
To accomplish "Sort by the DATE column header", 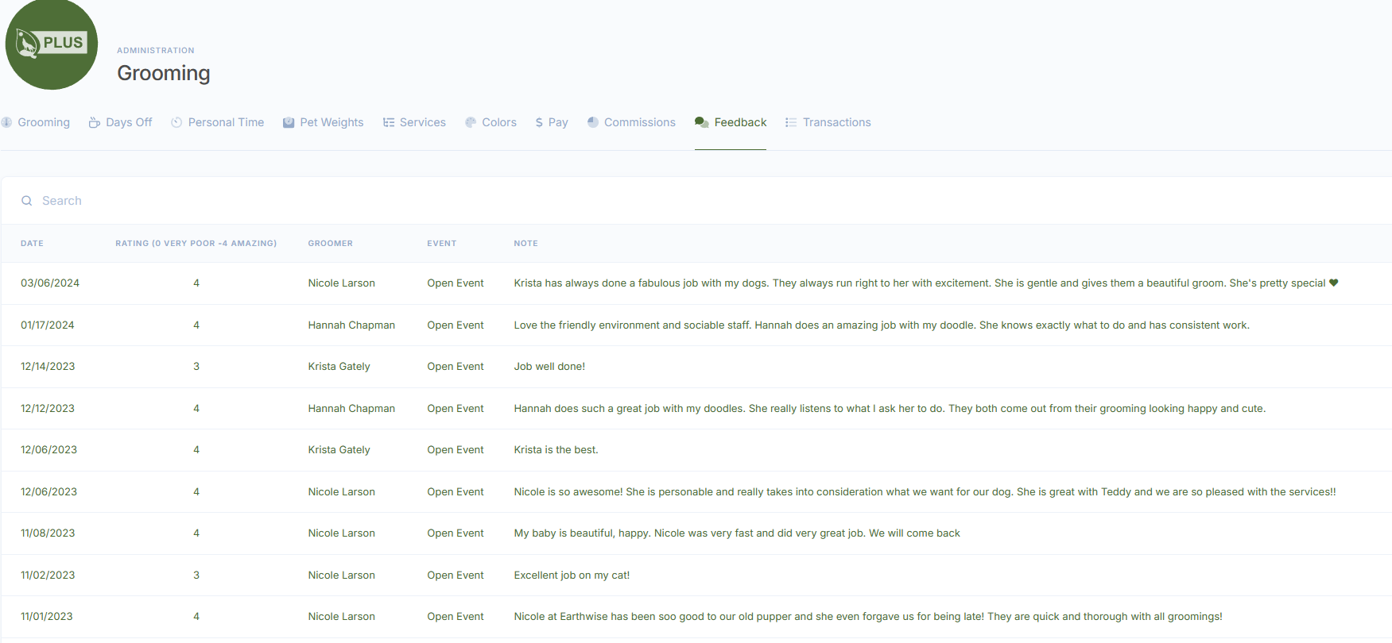I will pos(32,244).
